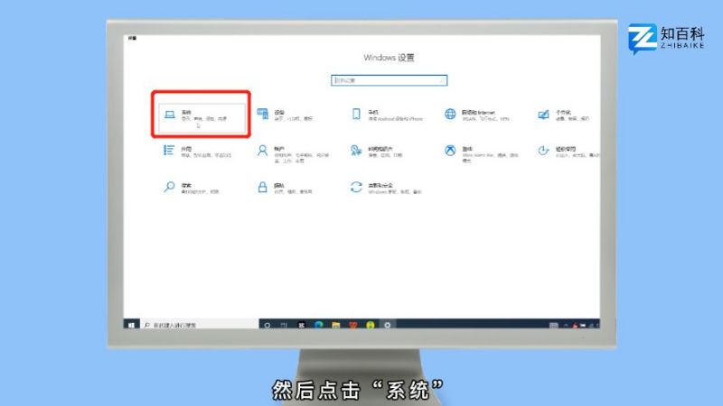Open the Windows Start menu
Viewport: 723px width, 406px height.
tap(131, 325)
